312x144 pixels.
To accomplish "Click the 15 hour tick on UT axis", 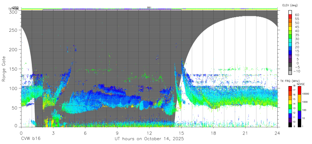I will point(181,133).
